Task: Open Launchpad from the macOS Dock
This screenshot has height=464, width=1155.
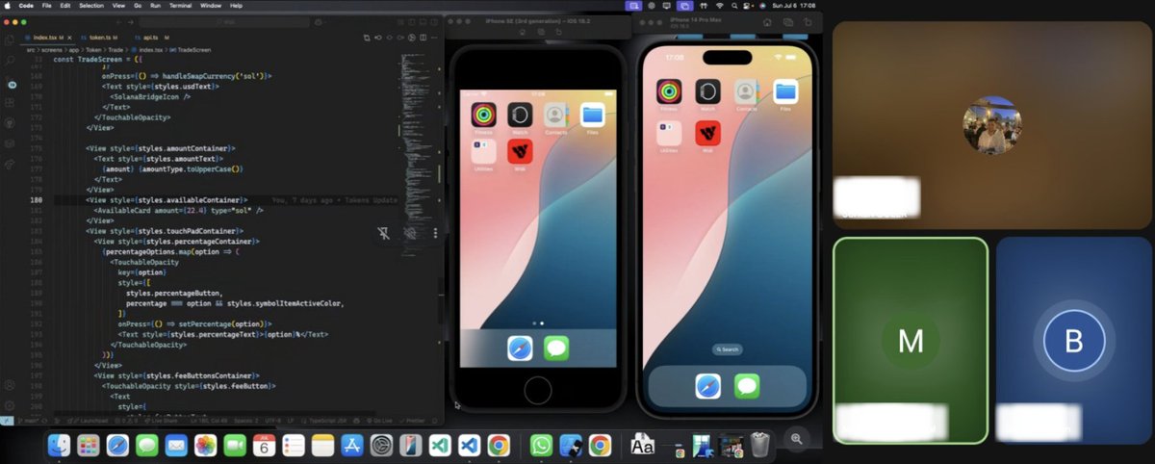Action: coord(89,445)
